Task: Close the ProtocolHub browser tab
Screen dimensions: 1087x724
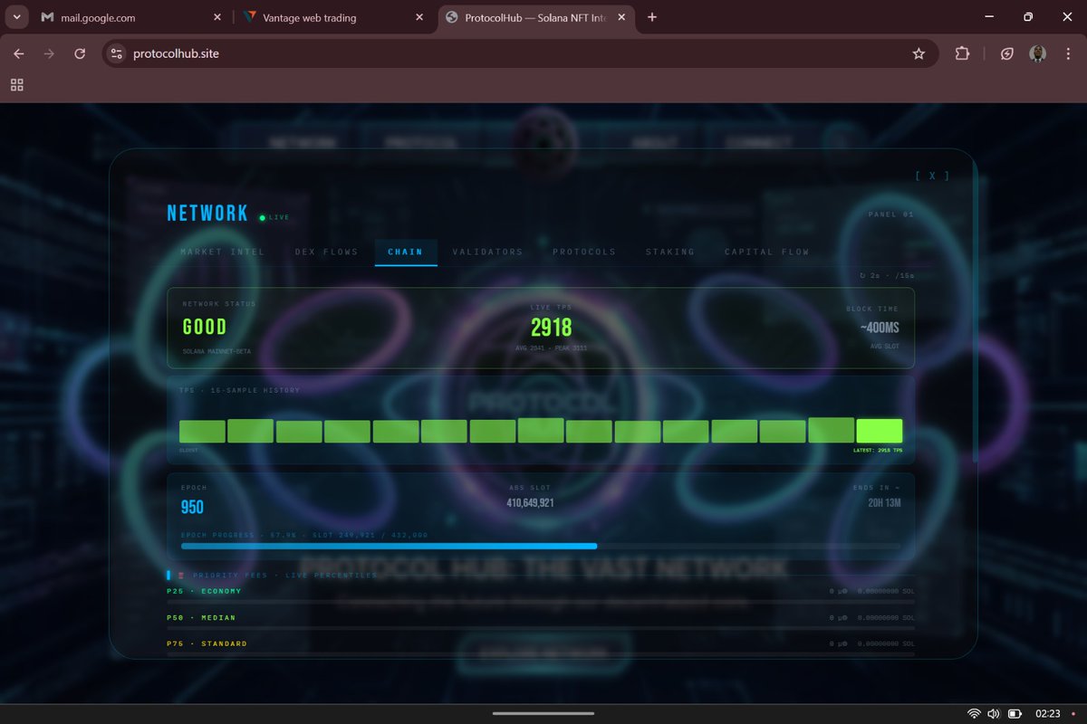Action: pos(621,17)
